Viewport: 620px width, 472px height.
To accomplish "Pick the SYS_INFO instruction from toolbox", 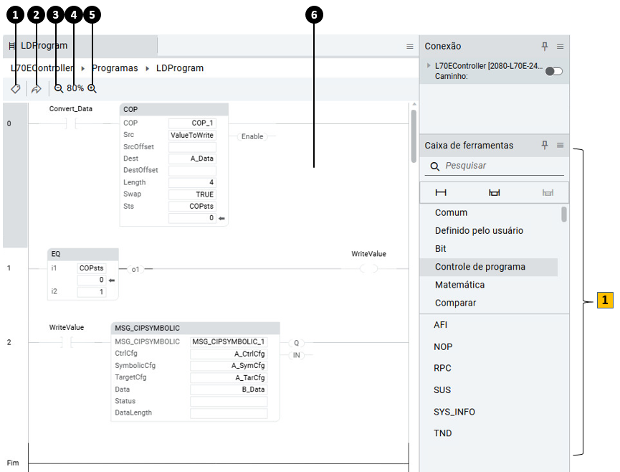I will 454,412.
